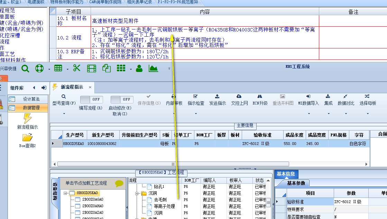This screenshot has width=387, height=219.
Task: Click MI数据导入 toolbar item
Action: point(308,100)
